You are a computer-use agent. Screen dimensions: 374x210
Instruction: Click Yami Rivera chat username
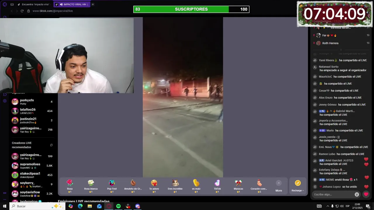tap(328, 60)
